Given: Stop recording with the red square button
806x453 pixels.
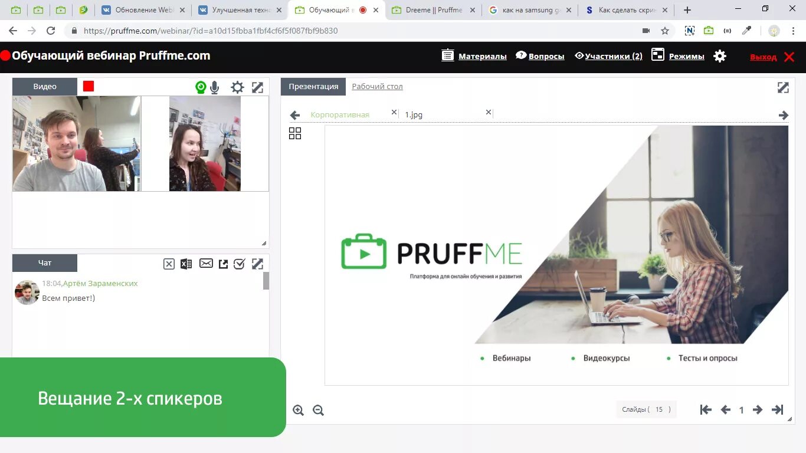Looking at the screenshot, I should (89, 86).
